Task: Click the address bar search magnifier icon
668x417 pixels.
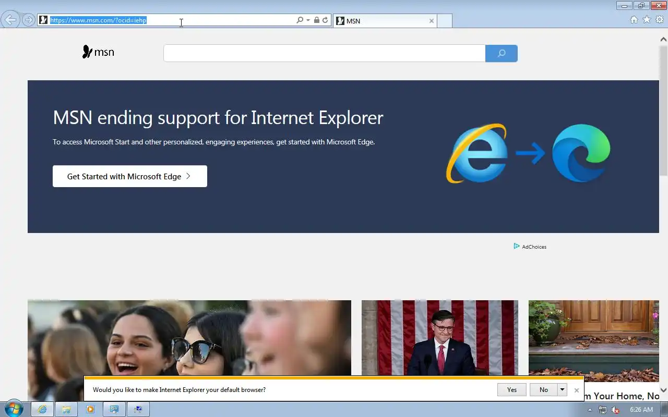Action: [x=300, y=20]
